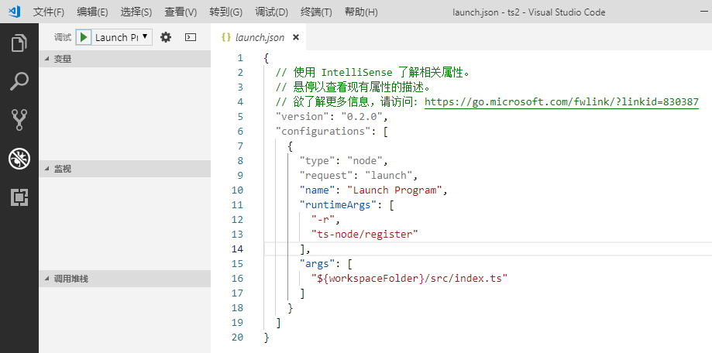
Task: Open the Source Control view
Action: click(x=19, y=120)
